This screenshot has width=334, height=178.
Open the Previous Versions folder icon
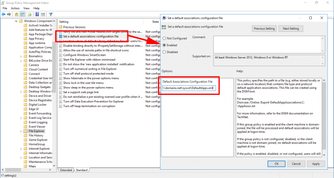[x=60, y=27]
